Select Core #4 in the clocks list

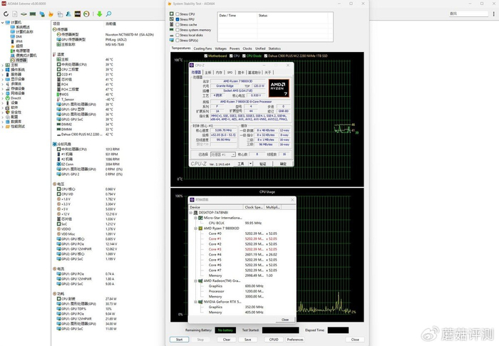tap(215, 254)
